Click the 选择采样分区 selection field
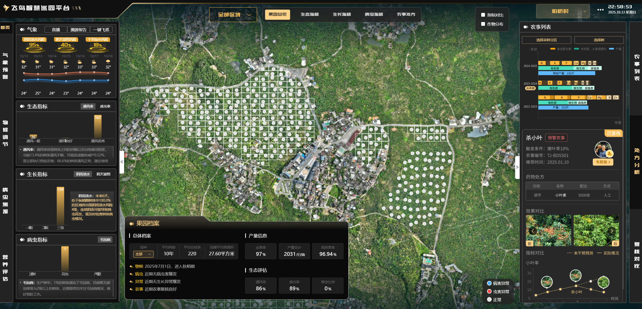 pos(546,40)
